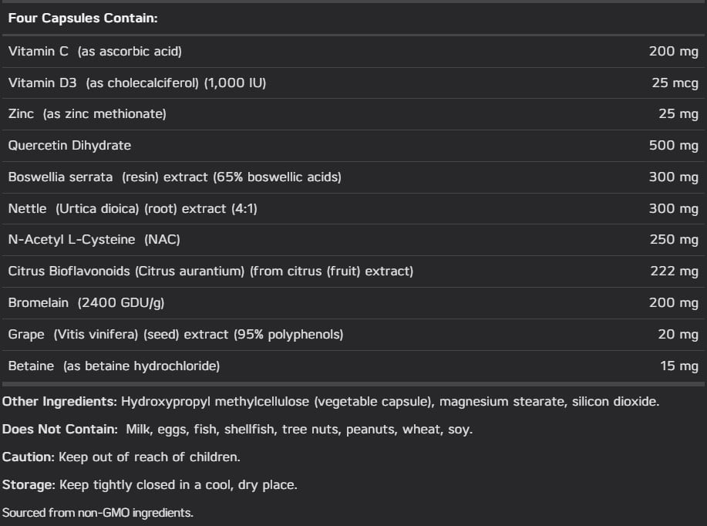Select the Vitamin C ingredient row label
Image resolution: width=707 pixels, height=526 pixels.
95,52
